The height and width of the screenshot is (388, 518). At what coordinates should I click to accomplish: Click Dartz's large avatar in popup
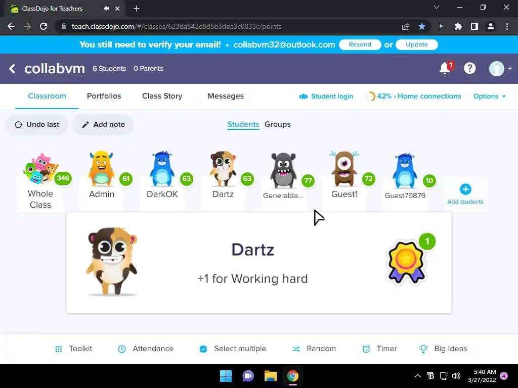coord(112,261)
